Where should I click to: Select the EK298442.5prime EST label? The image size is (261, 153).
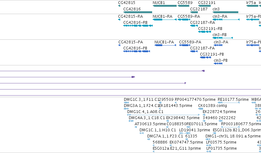point(183,118)
